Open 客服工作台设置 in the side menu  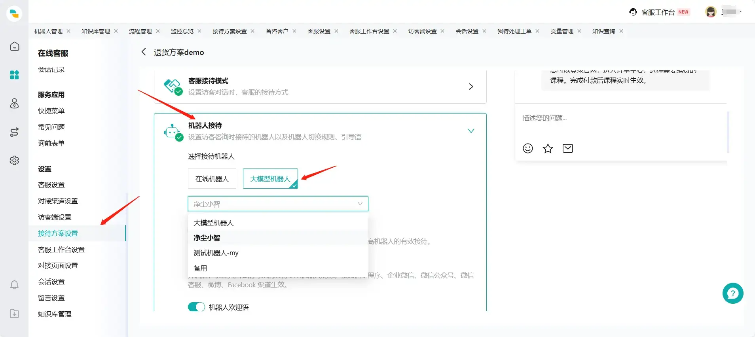pos(61,250)
